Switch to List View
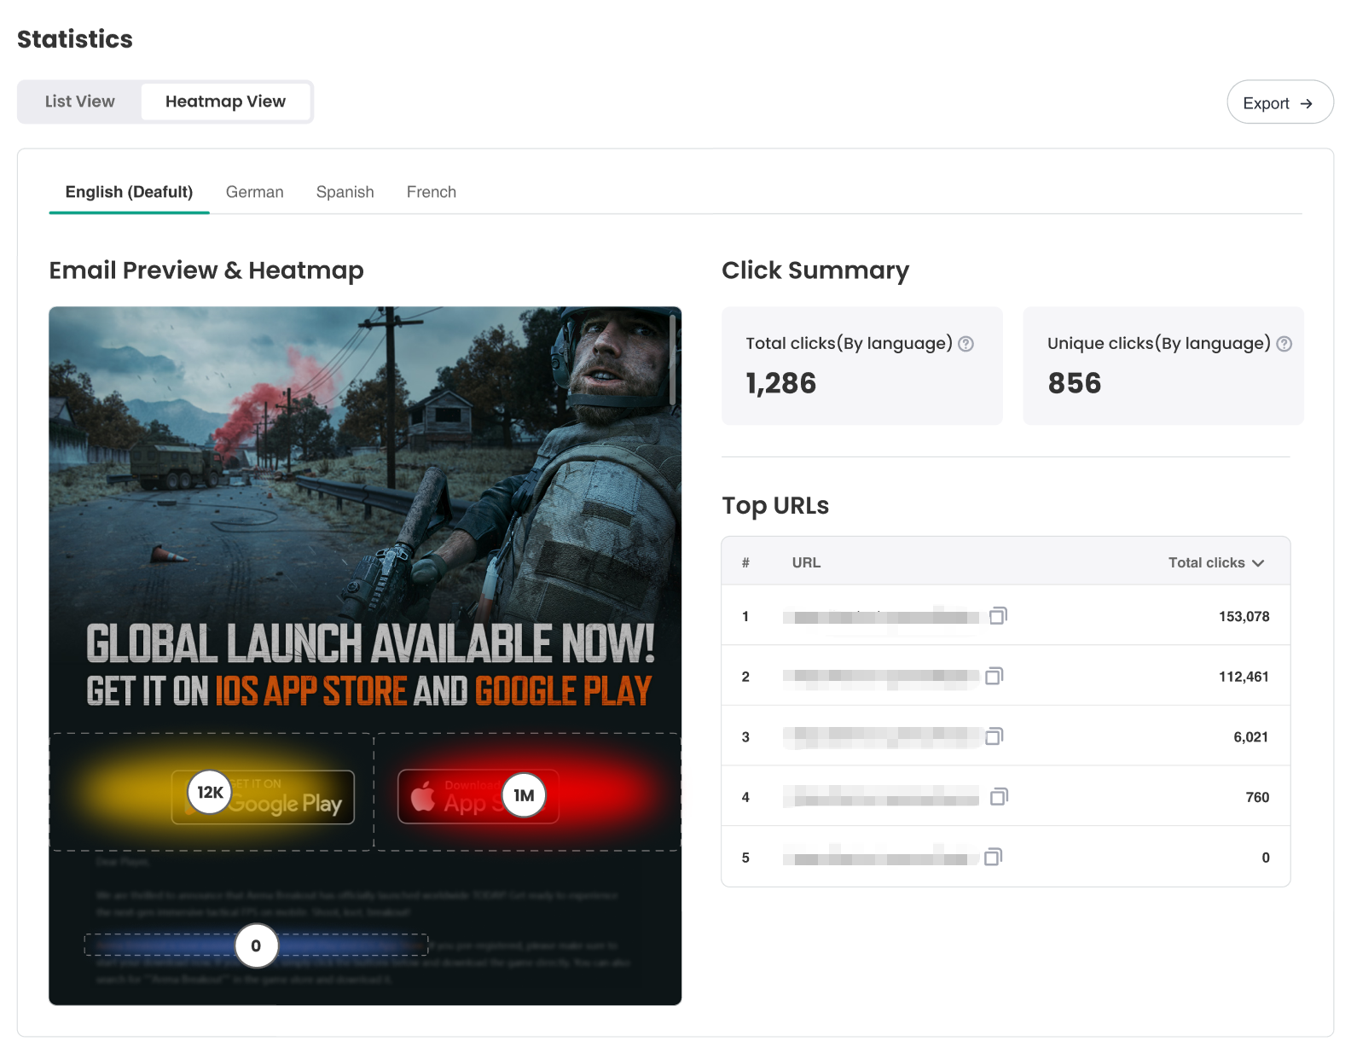1351x1047 pixels. 80,102
